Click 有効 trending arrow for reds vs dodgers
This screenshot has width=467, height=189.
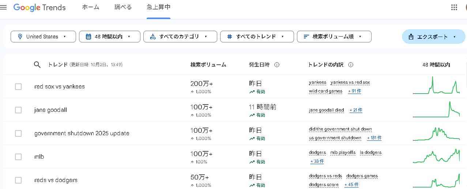[252, 185]
